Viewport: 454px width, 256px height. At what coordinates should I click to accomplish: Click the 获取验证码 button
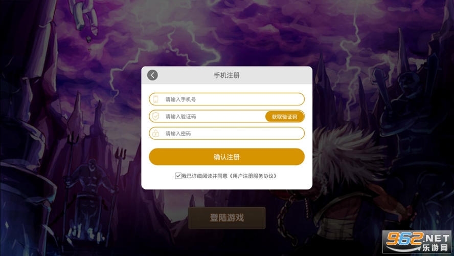click(x=284, y=117)
